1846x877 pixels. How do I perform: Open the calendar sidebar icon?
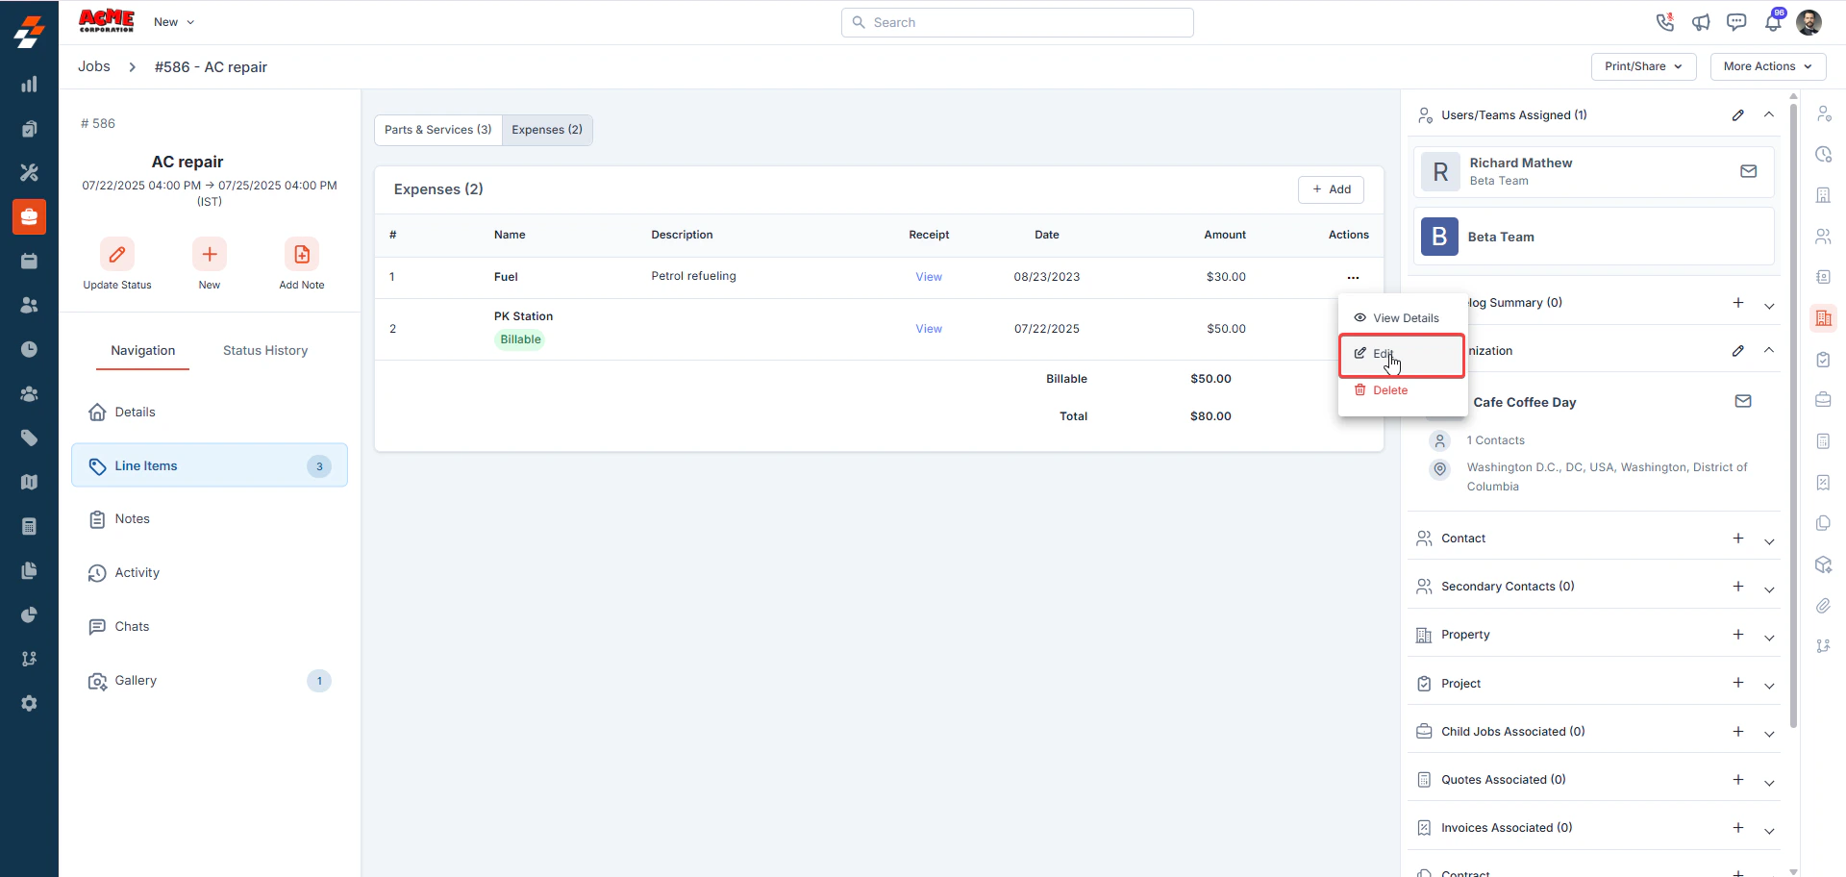click(x=29, y=261)
